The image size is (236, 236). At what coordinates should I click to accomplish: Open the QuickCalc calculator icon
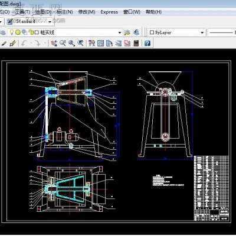coord(136,43)
